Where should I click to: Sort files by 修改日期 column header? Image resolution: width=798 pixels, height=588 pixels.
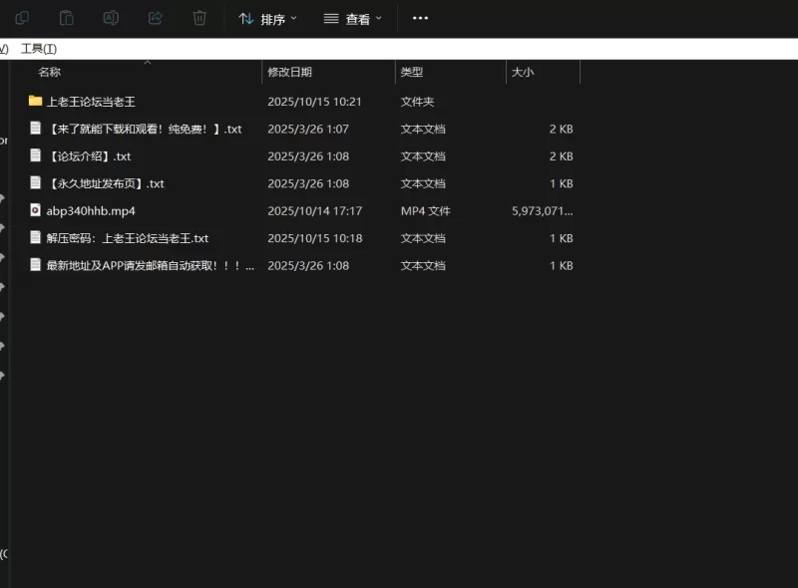tap(290, 73)
